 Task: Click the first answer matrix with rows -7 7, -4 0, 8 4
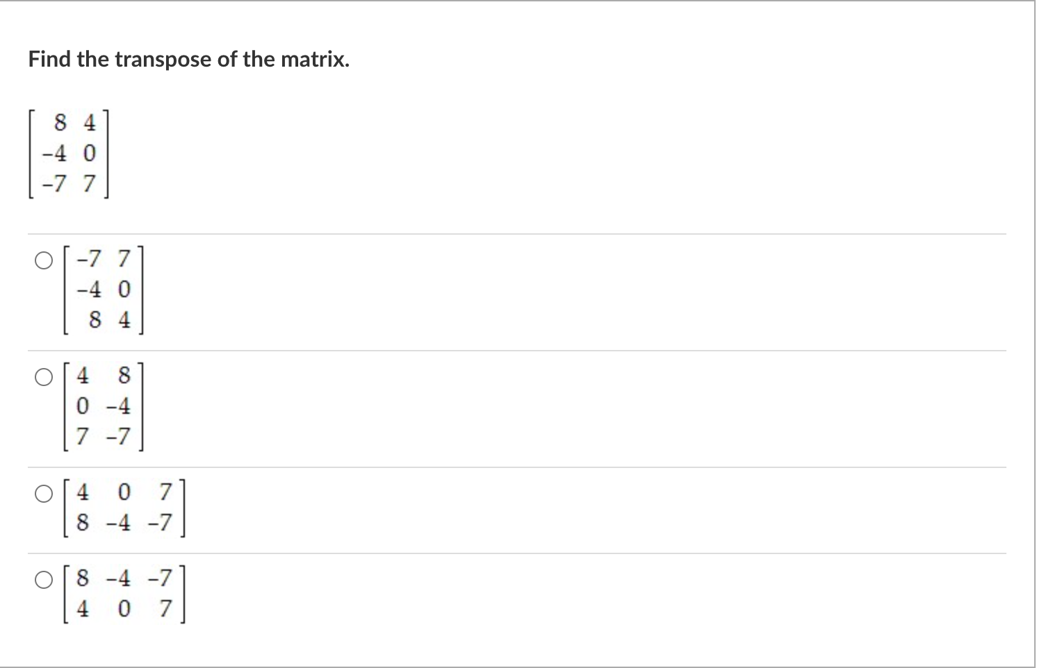104,290
